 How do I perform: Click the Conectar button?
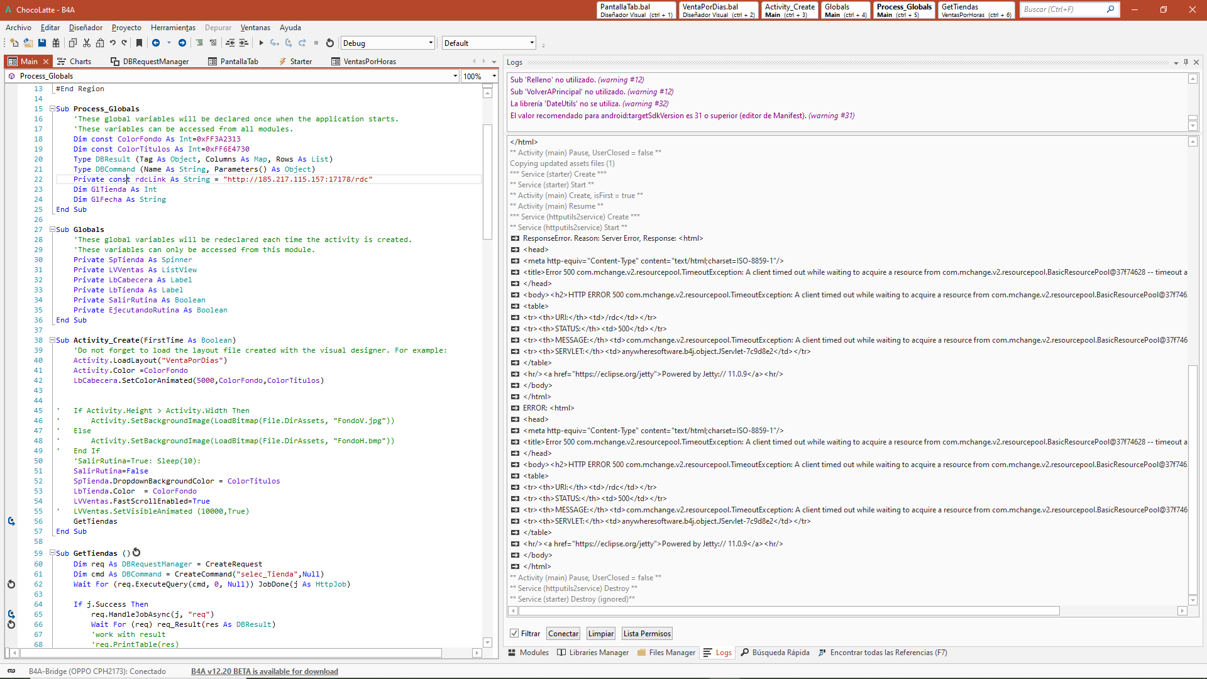pyautogui.click(x=563, y=634)
